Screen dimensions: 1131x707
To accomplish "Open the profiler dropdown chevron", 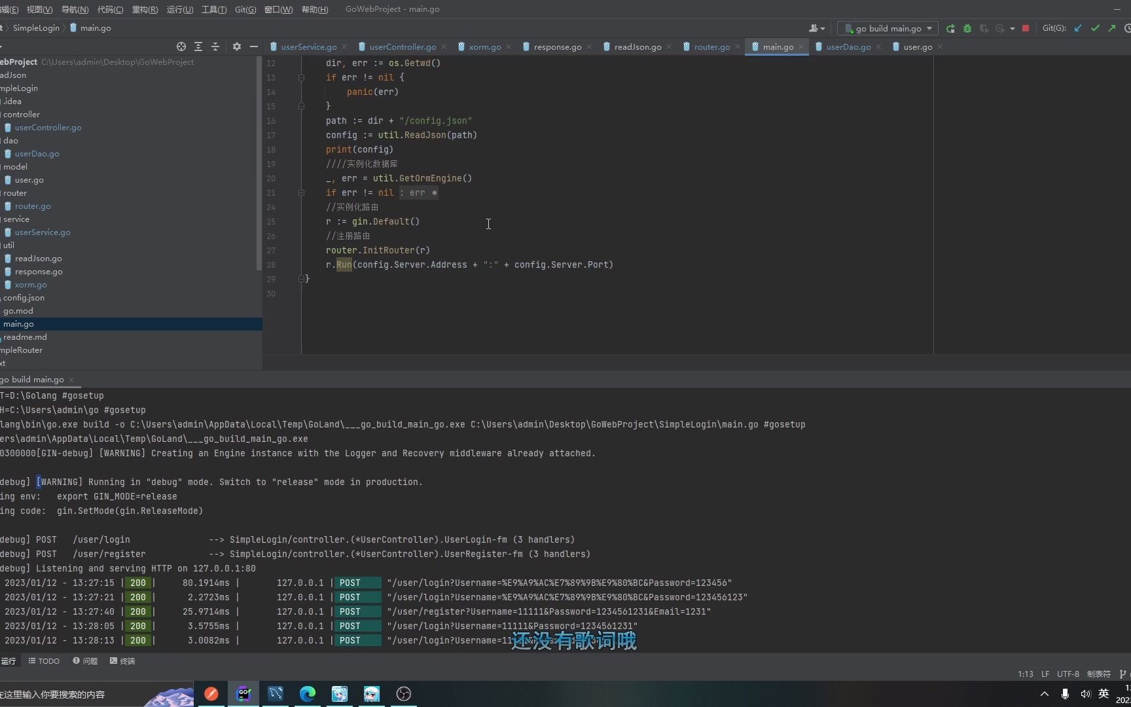I will pyautogui.click(x=1011, y=28).
